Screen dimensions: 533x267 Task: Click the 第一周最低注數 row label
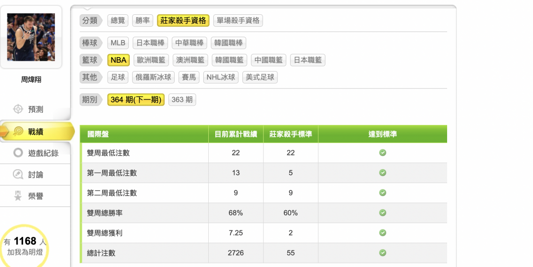(112, 173)
